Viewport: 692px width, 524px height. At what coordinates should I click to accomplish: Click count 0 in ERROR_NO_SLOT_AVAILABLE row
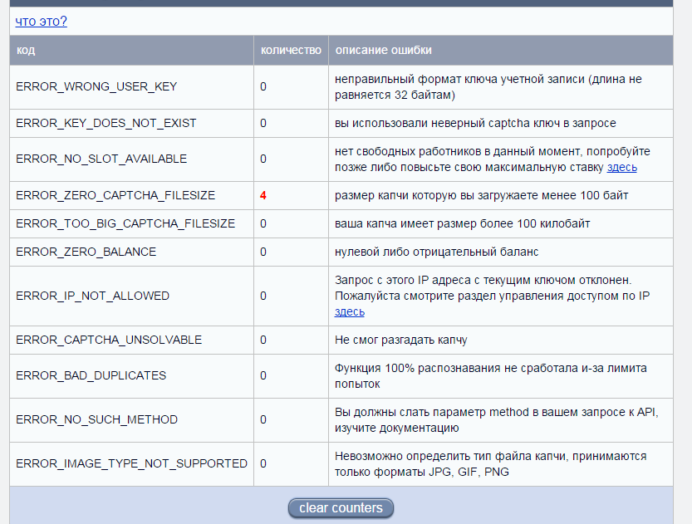coord(263,159)
